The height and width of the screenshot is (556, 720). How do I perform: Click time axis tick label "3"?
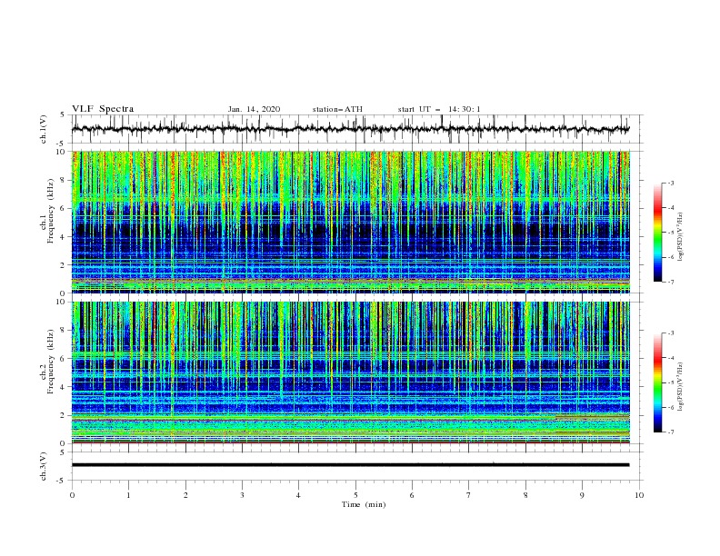[x=242, y=495]
